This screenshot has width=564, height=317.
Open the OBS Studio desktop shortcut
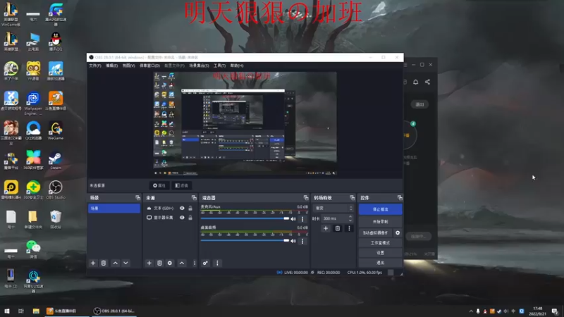tap(56, 190)
